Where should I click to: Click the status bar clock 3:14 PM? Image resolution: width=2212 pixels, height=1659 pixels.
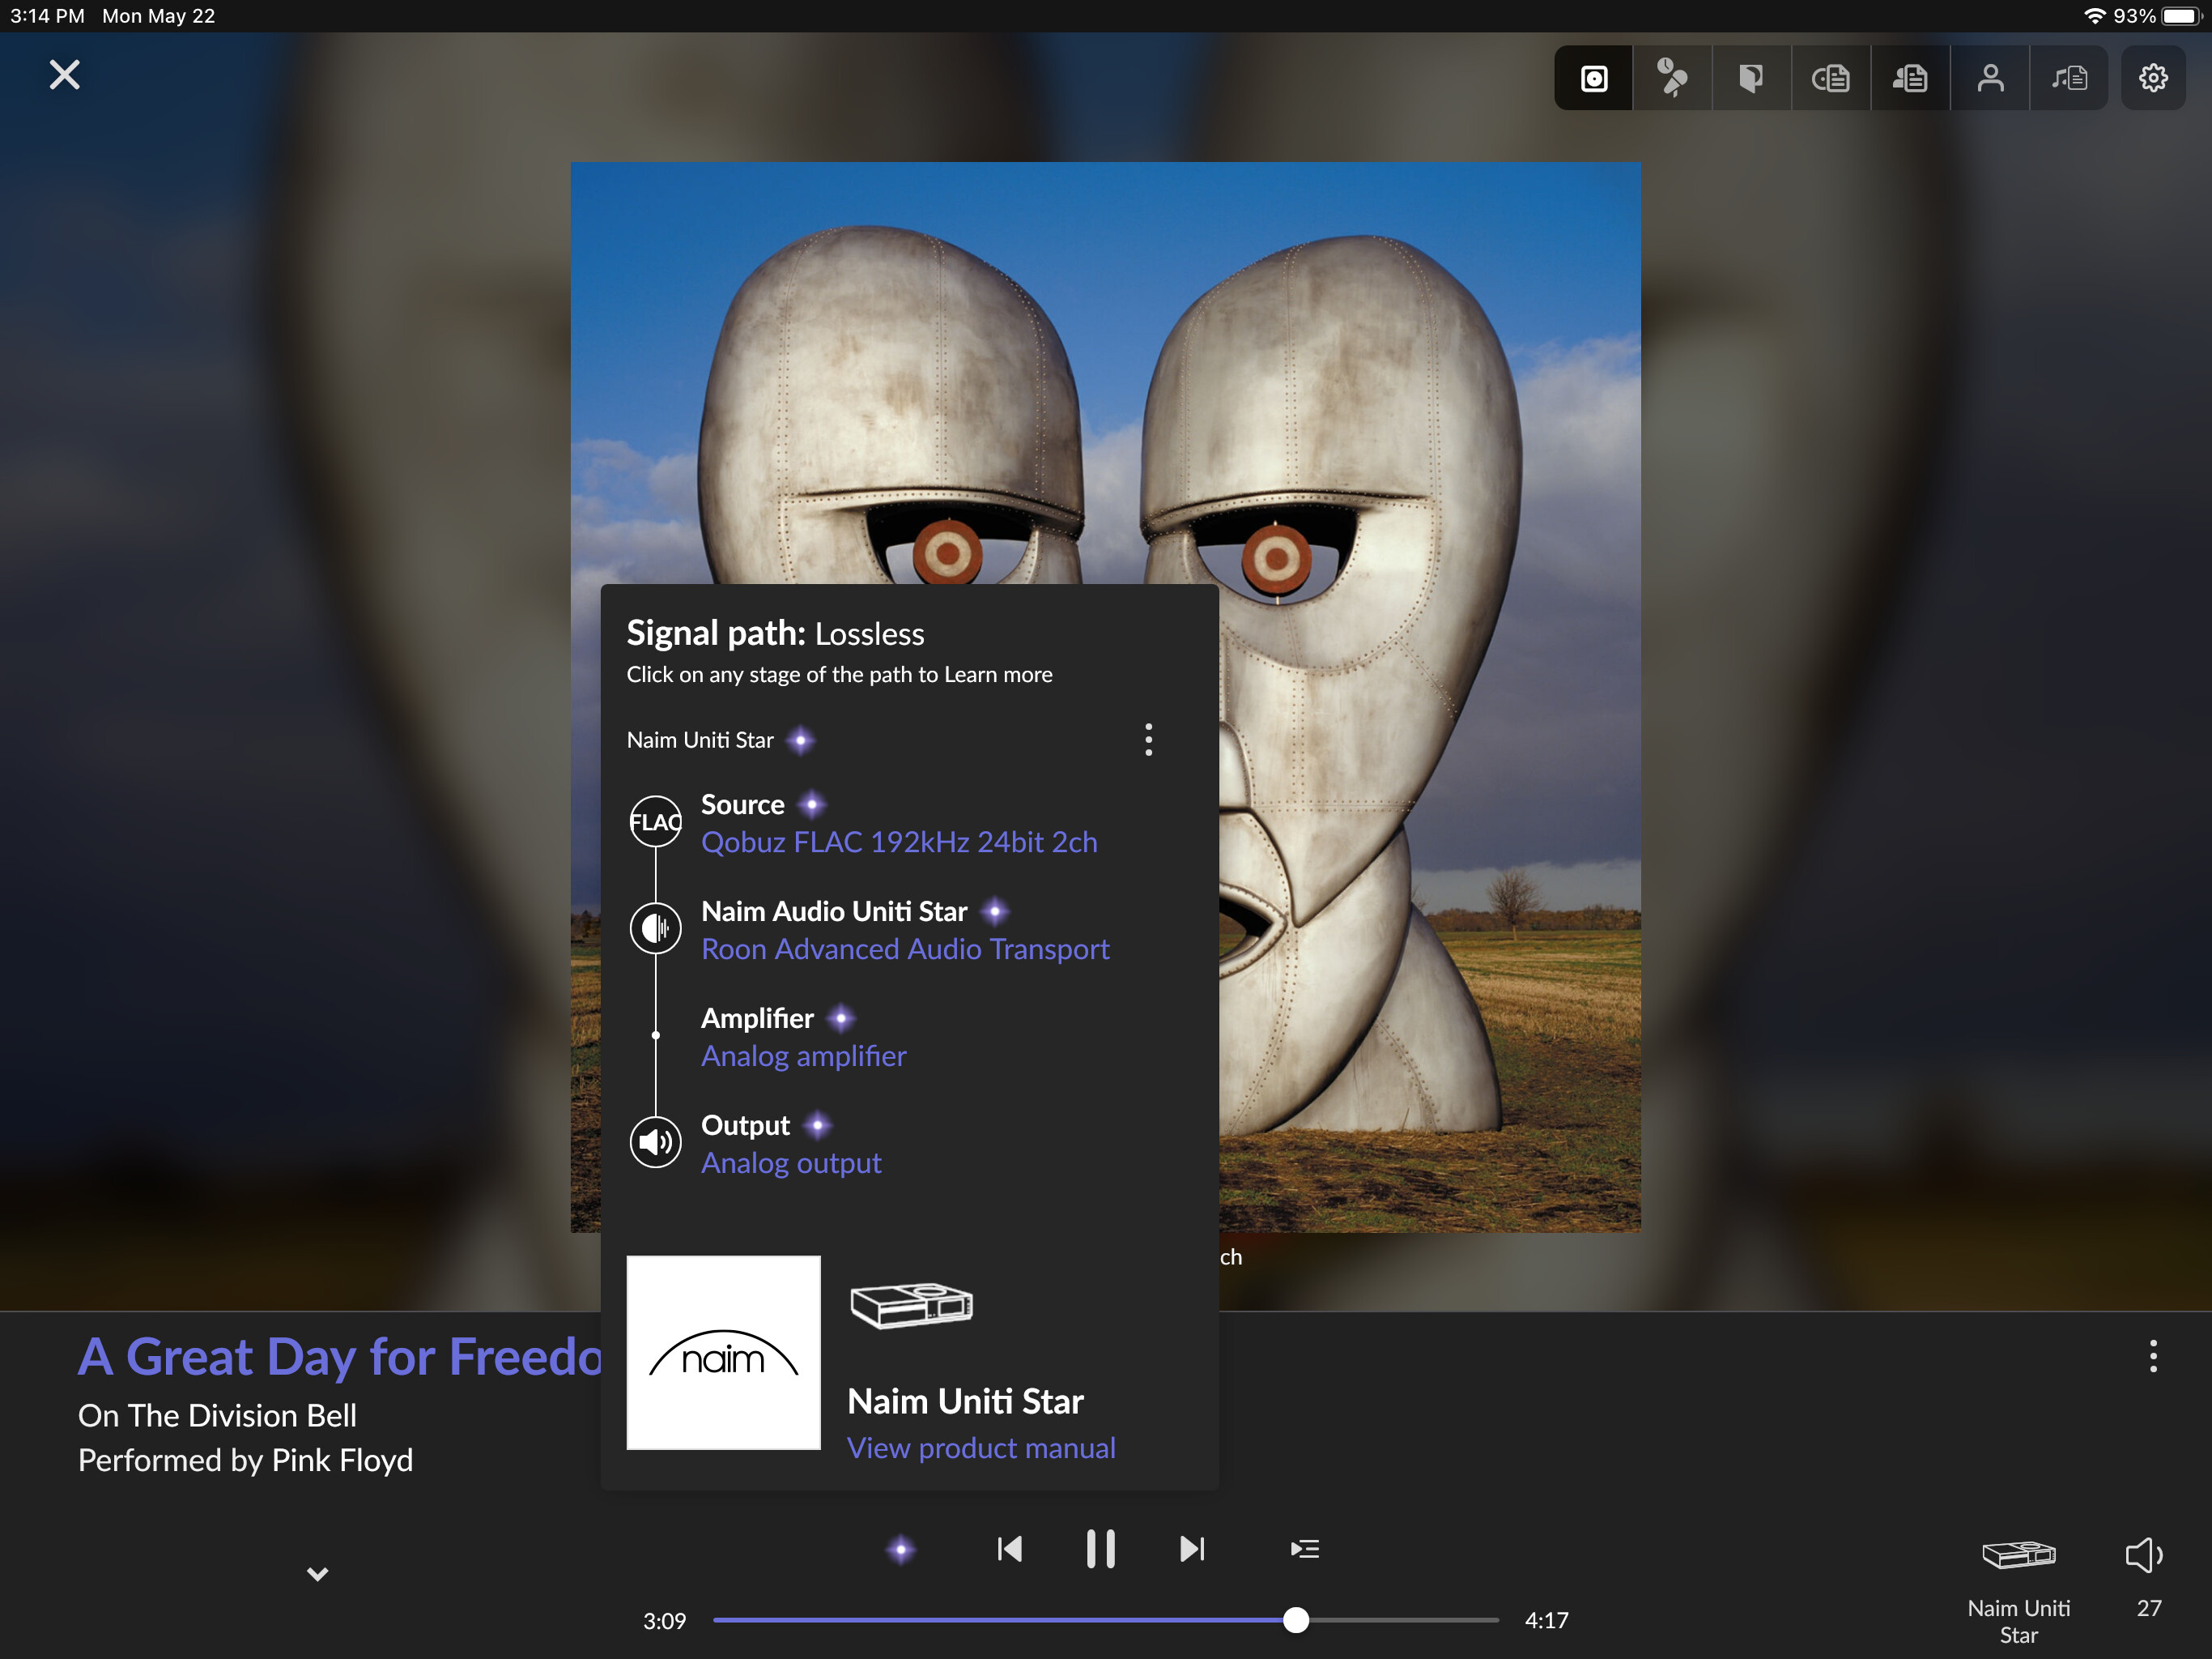(47, 16)
